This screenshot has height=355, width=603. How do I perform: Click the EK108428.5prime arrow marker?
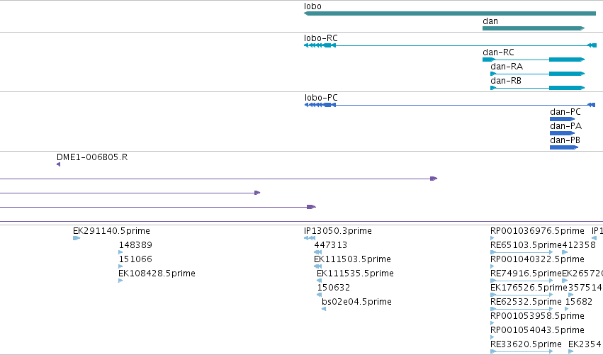click(x=120, y=281)
